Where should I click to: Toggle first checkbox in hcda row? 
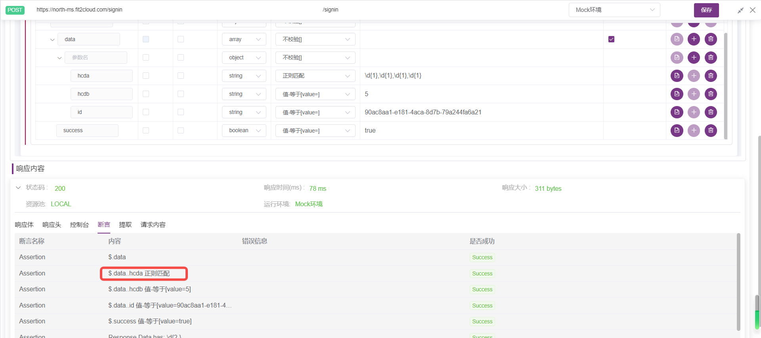pos(146,76)
